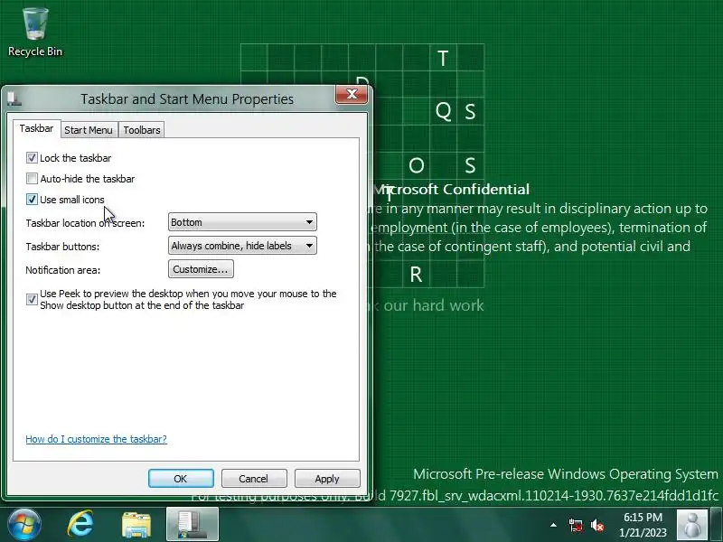Open Windows Explorer folder on taskbar
723x542 pixels.
[x=136, y=525]
